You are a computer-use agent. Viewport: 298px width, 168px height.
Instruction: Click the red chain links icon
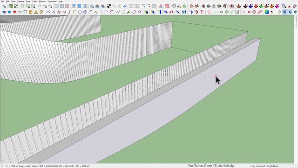pyautogui.click(x=260, y=12)
